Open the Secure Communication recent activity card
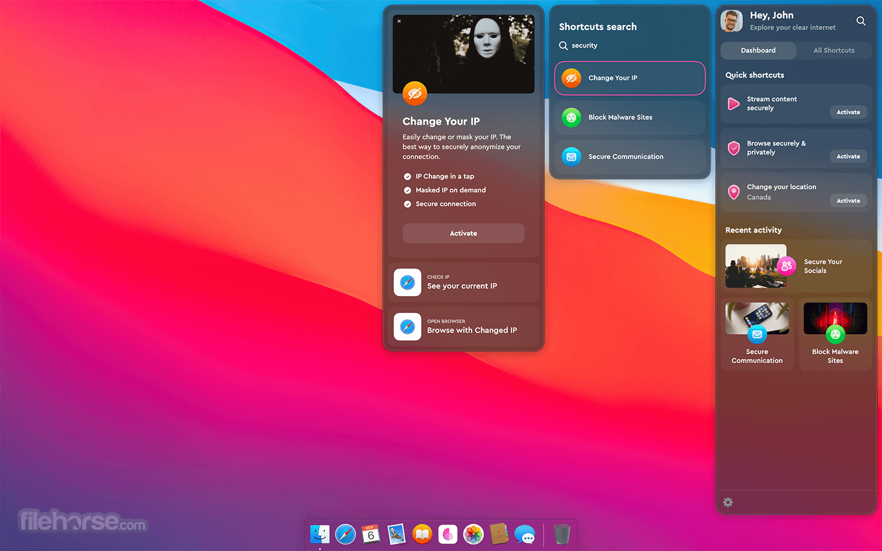The image size is (882, 551). 757,334
